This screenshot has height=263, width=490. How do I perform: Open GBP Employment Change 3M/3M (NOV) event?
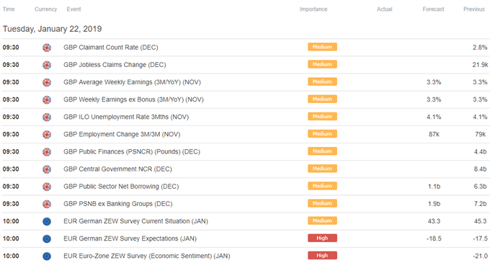122,135
